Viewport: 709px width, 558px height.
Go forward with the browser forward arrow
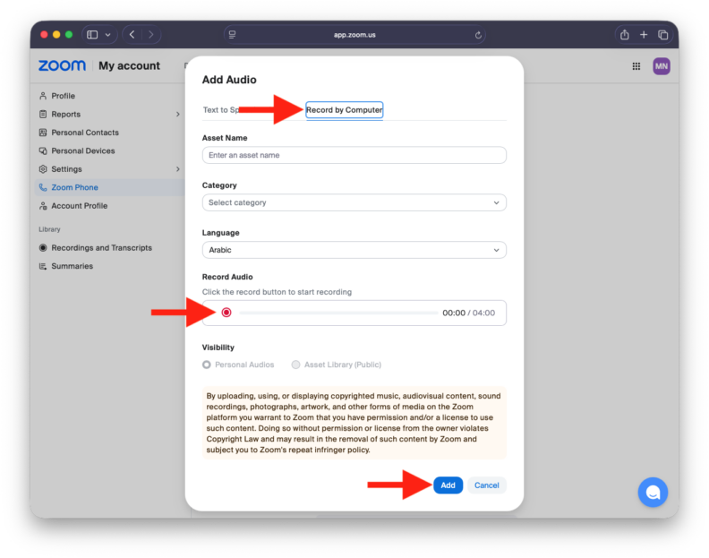tap(151, 35)
